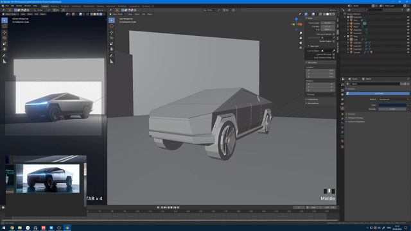
Task: Open the File menu
Action: 7,6
